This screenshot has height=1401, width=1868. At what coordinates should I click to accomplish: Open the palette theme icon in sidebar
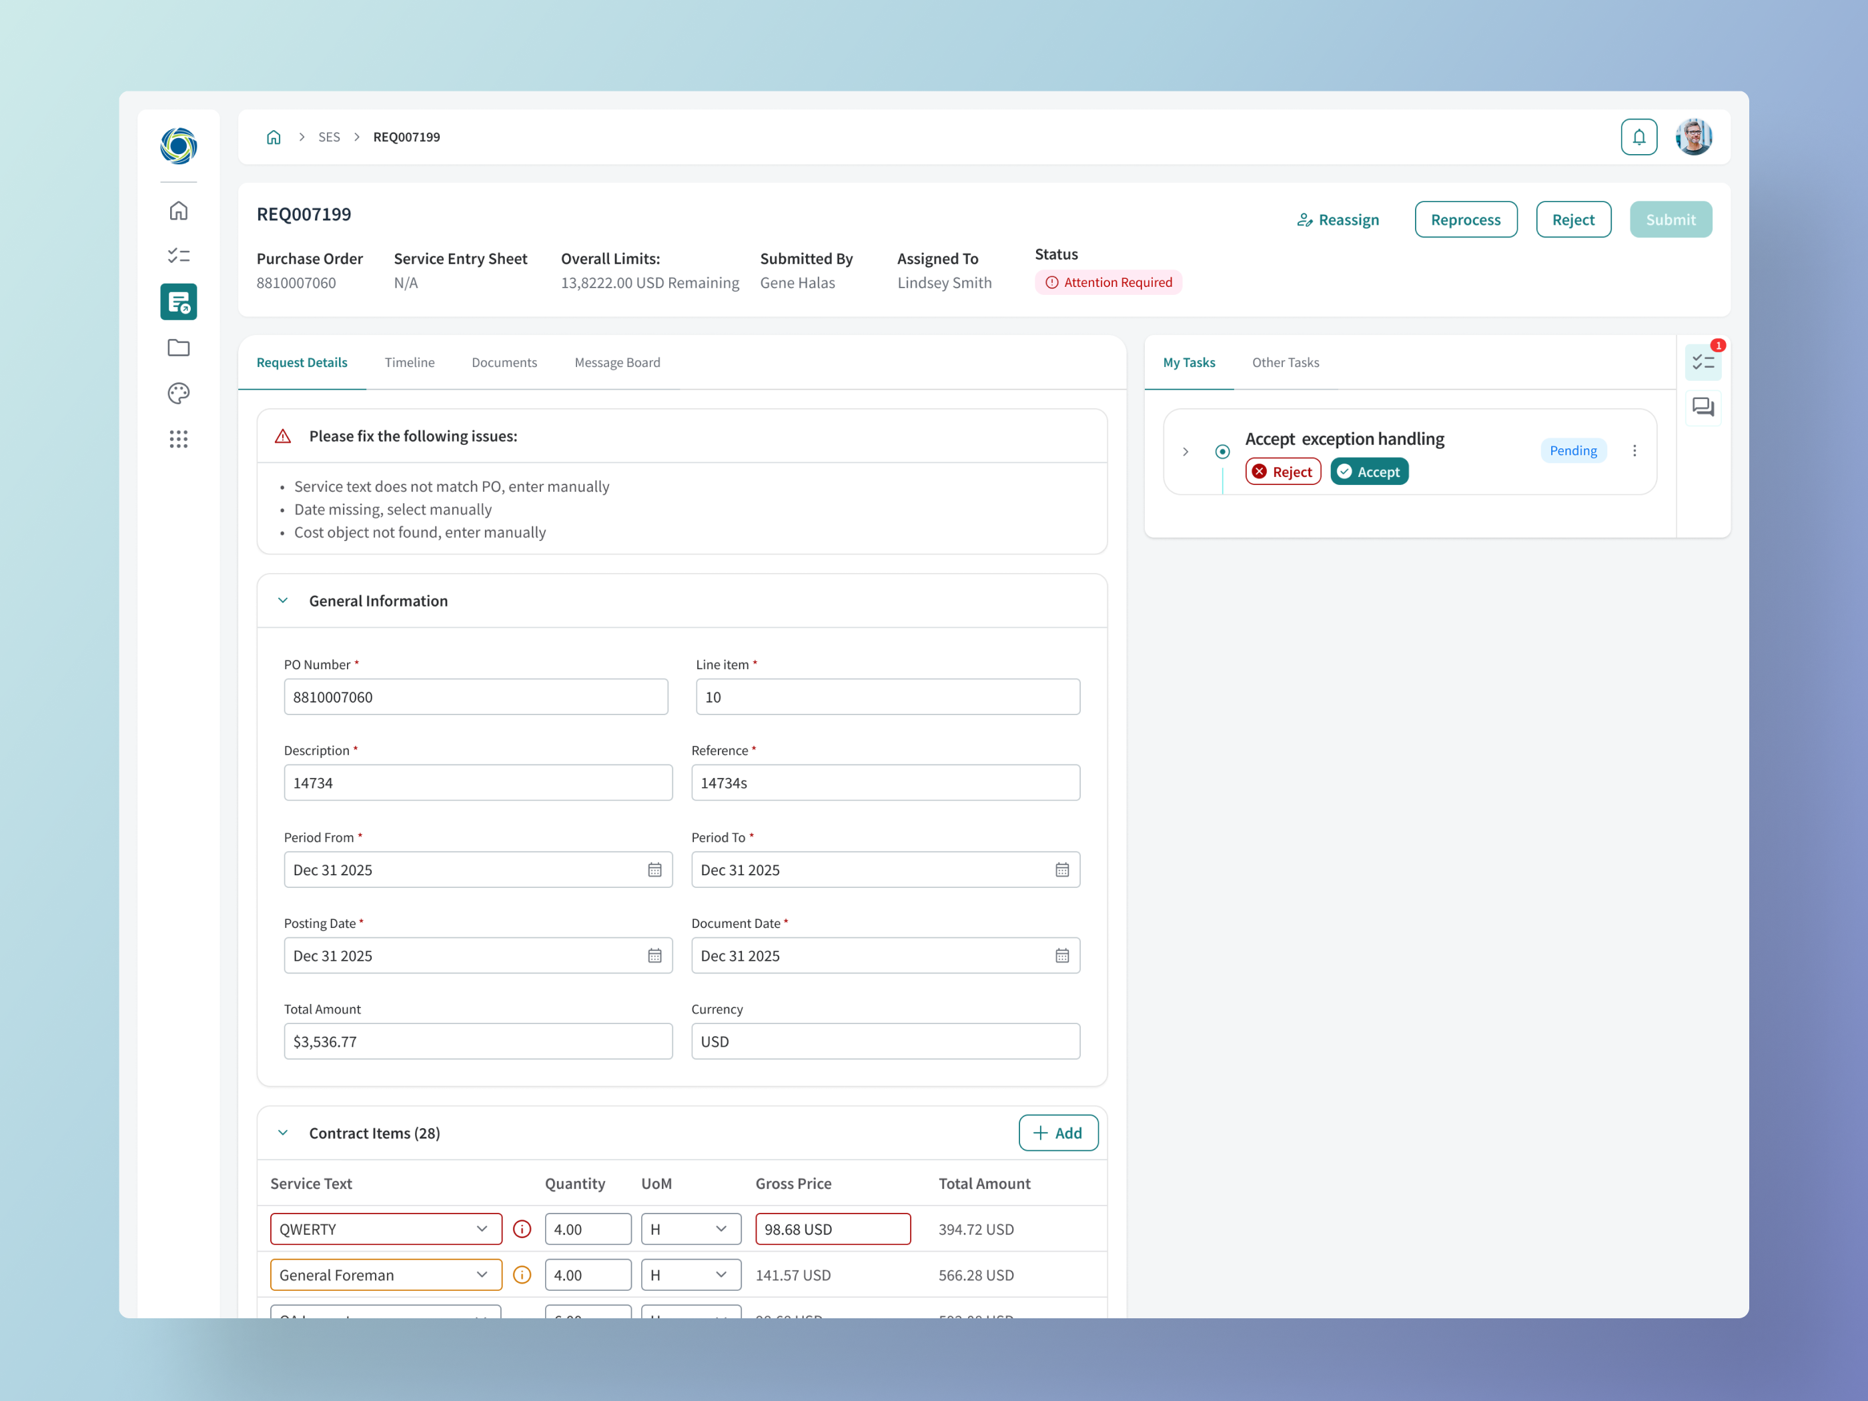[x=178, y=393]
